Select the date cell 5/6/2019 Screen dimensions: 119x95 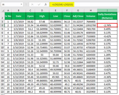[19, 33]
